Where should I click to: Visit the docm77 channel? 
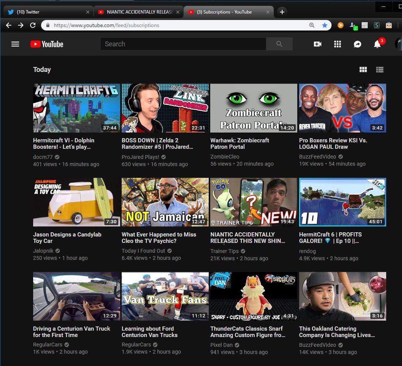43,157
